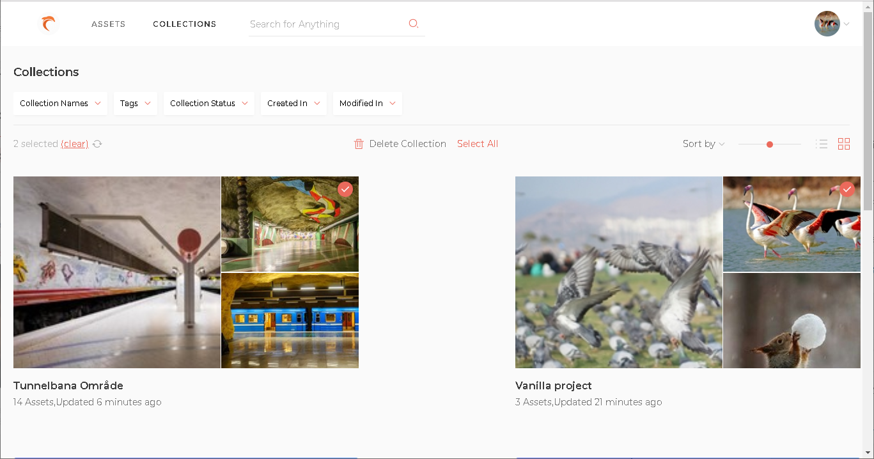
Task: Click the Collections page heading
Action: click(x=46, y=72)
